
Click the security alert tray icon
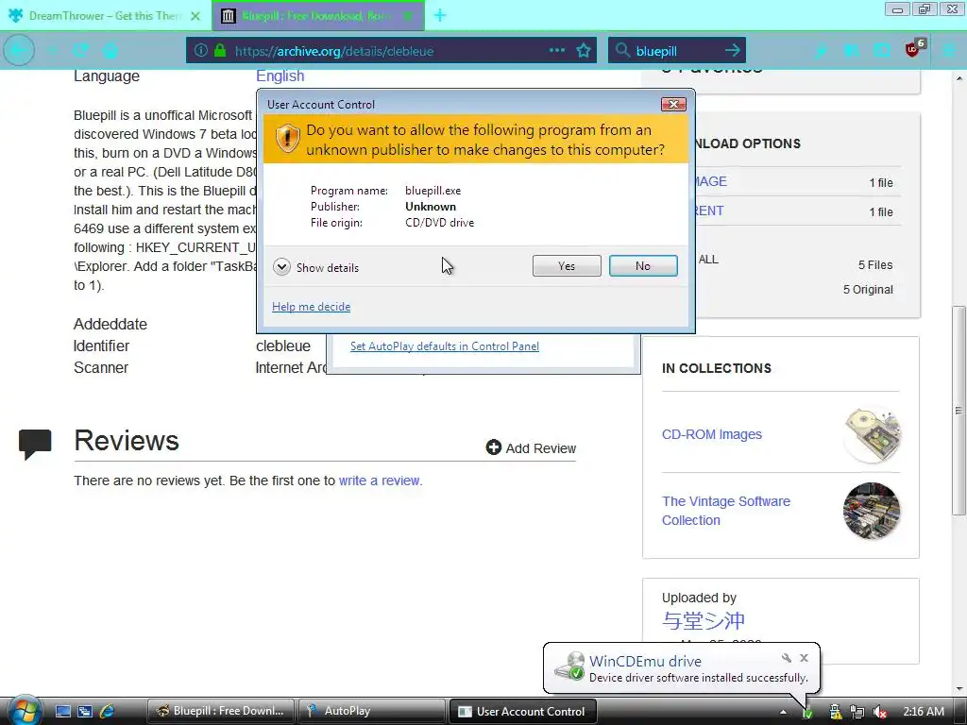835,712
